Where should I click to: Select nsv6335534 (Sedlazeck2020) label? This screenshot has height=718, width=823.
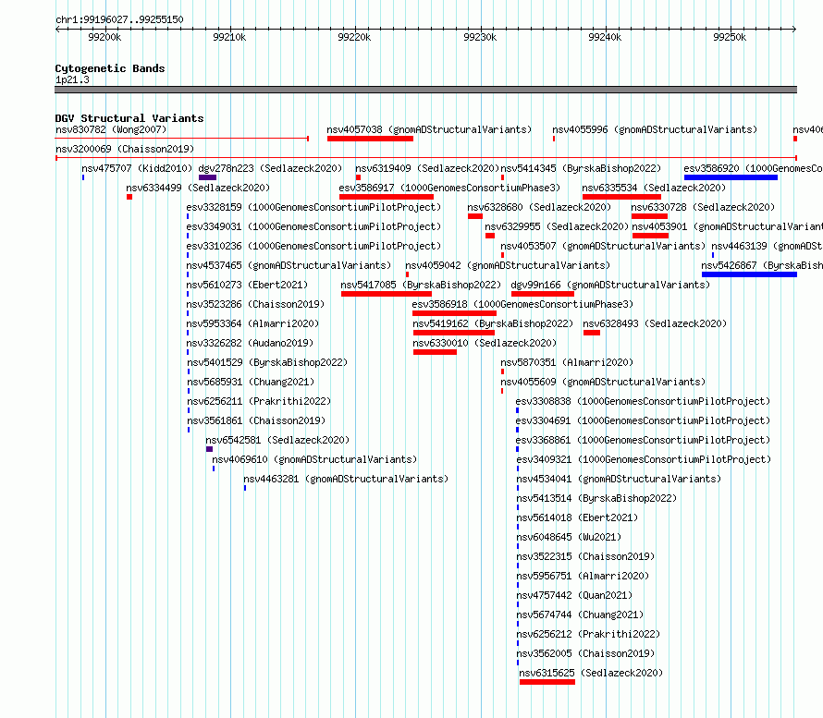654,188
